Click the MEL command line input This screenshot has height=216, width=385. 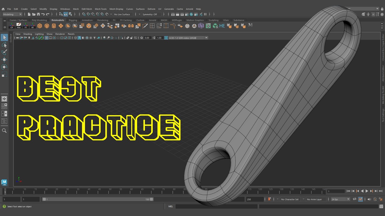pos(216,206)
